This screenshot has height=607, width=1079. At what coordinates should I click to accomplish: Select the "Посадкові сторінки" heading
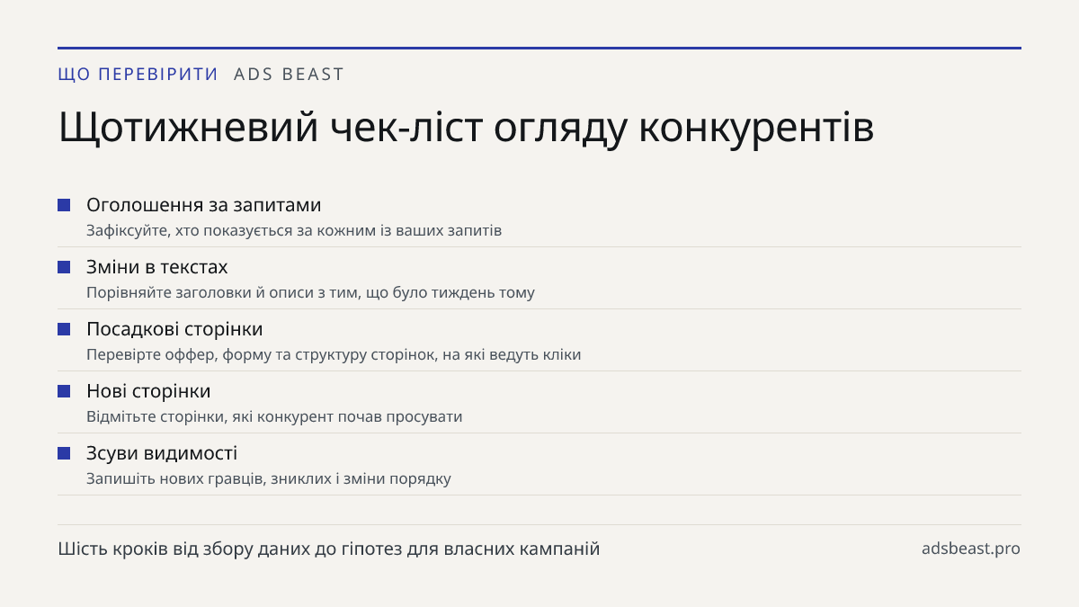pos(174,329)
